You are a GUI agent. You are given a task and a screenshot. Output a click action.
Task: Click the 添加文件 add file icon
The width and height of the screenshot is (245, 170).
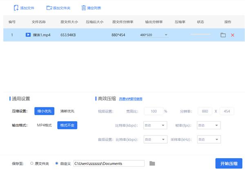coord(16,8)
